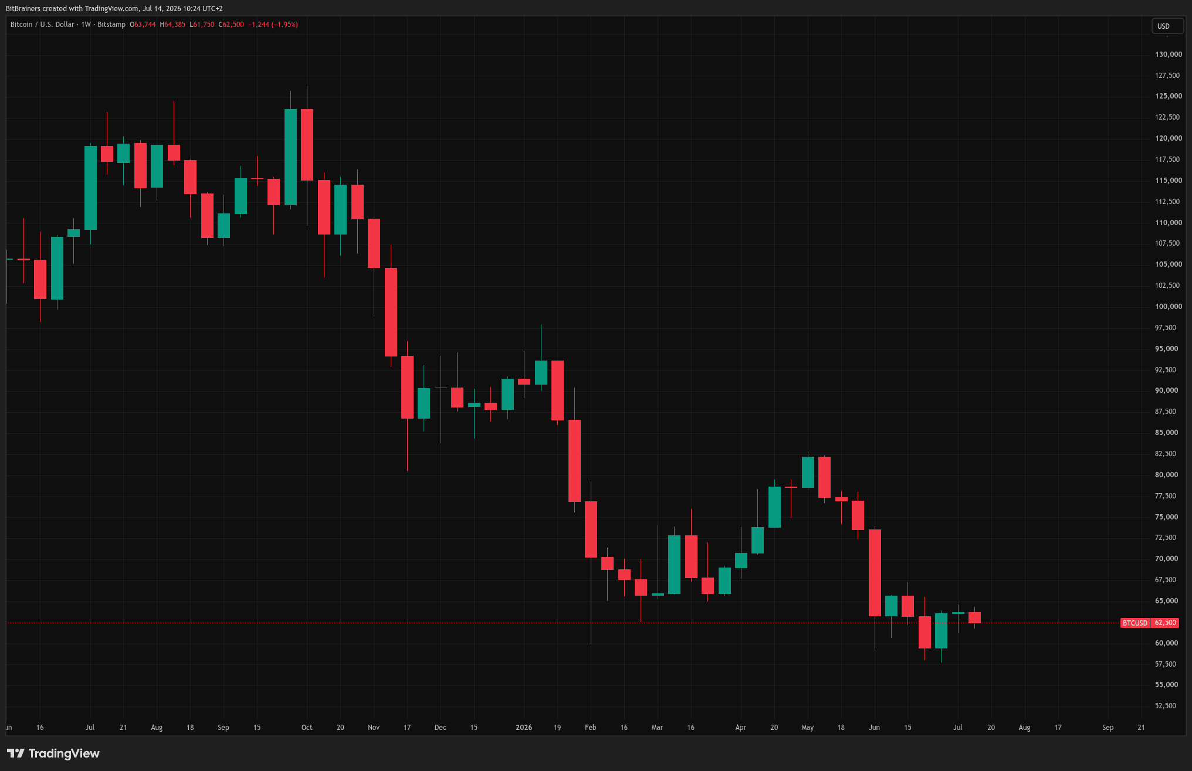Click the Dec label on the time axis
This screenshot has height=771, width=1192.
(x=441, y=728)
